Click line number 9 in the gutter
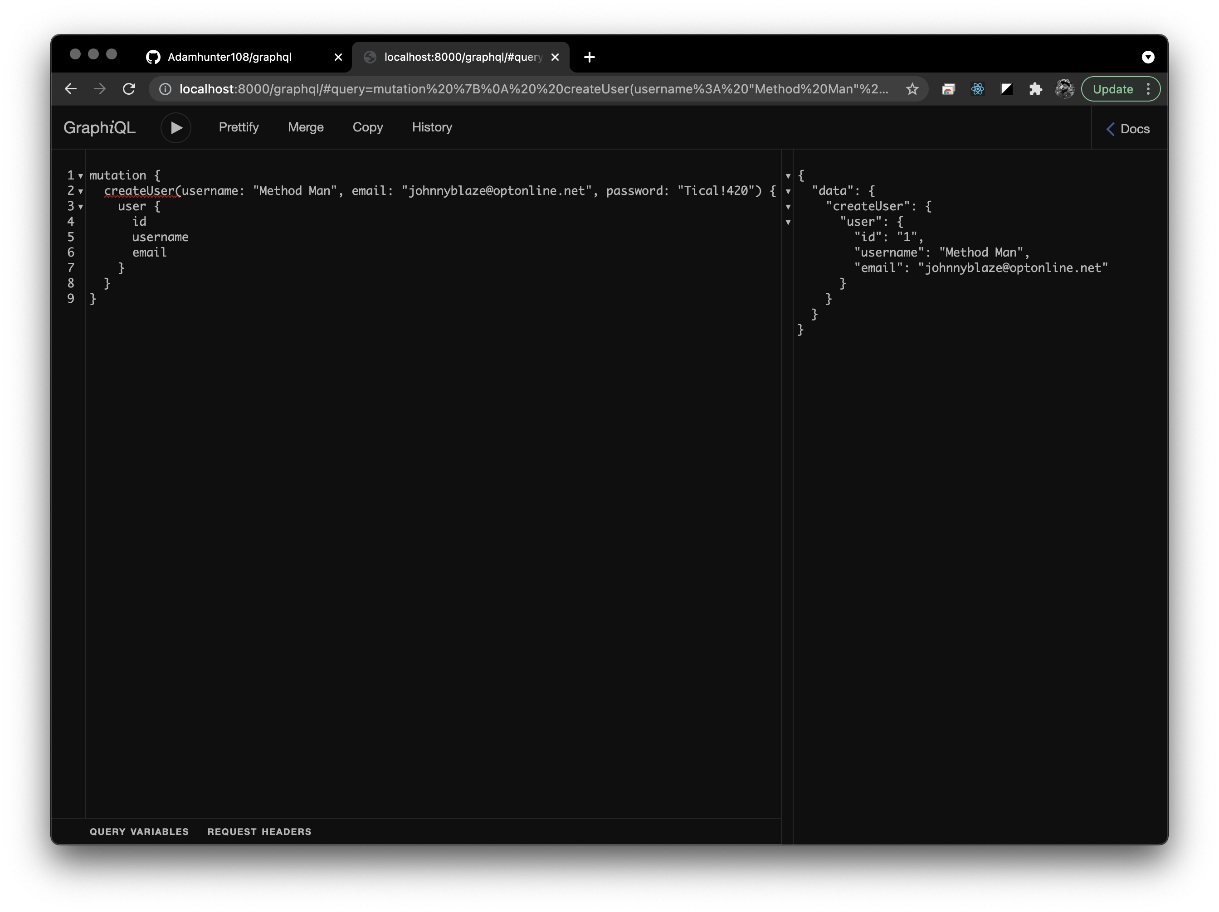This screenshot has height=912, width=1219. click(x=71, y=299)
